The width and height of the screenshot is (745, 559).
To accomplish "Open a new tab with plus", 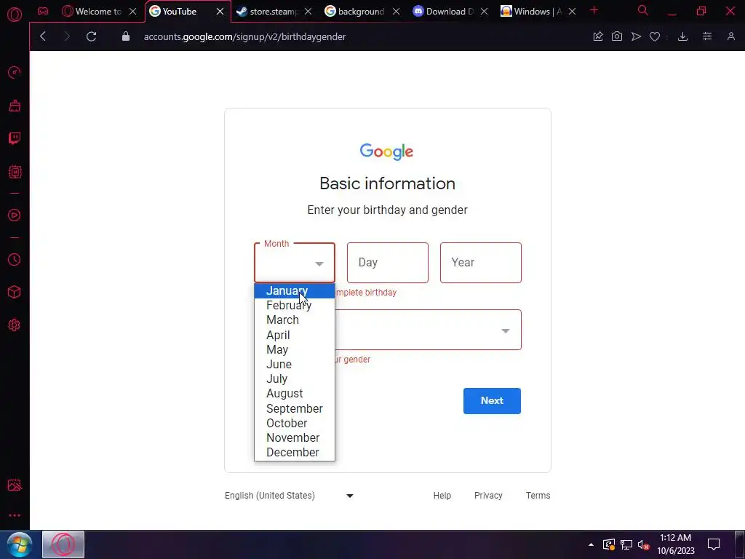I will tap(594, 10).
